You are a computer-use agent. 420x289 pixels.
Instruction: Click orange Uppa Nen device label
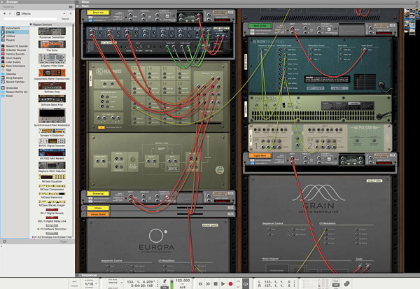(260, 155)
